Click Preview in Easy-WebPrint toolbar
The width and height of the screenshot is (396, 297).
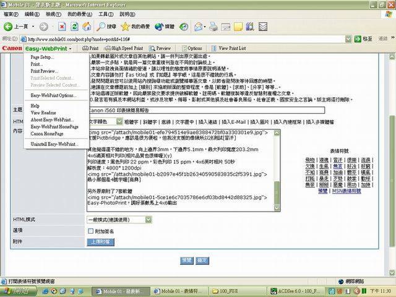[160, 48]
